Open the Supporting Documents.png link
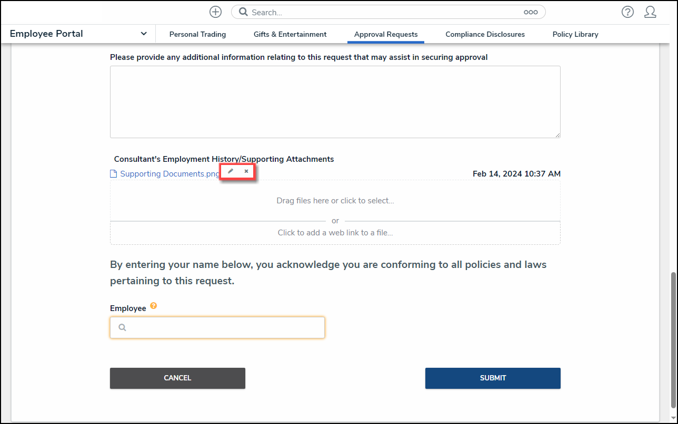The image size is (678, 424). pos(169,174)
